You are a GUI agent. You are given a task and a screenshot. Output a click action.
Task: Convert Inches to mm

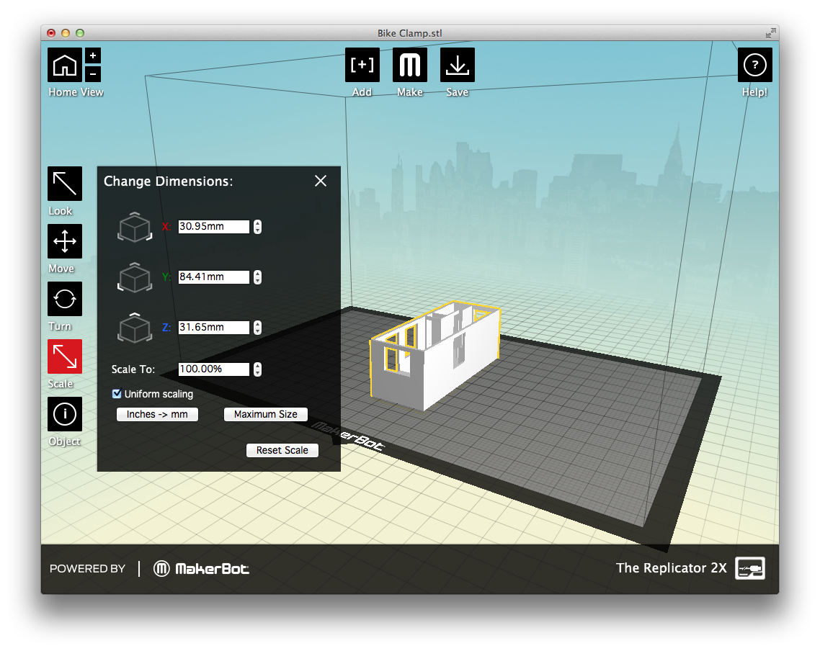[157, 414]
